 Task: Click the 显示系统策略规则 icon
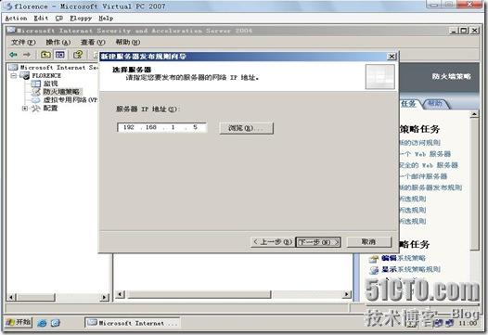tap(374, 270)
